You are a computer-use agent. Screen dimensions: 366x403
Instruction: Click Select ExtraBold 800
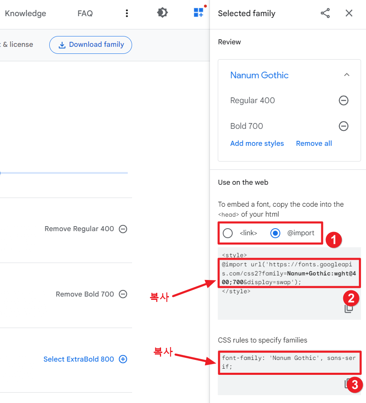click(79, 359)
